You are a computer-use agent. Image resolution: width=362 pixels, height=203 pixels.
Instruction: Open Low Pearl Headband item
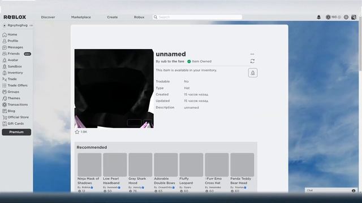pyautogui.click(x=115, y=173)
